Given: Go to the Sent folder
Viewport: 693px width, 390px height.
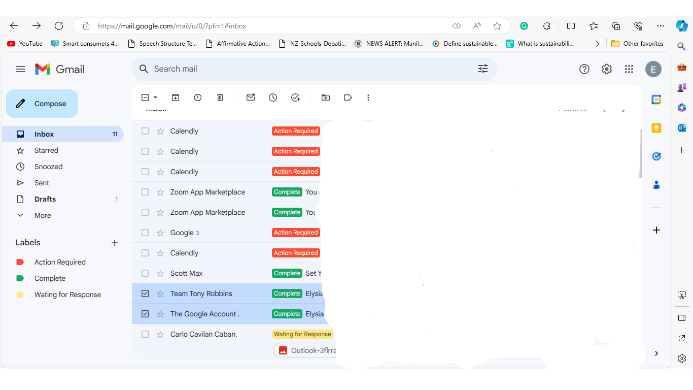Looking at the screenshot, I should [x=42, y=183].
